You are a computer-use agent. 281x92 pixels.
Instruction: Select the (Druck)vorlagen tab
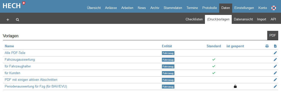[218, 19]
